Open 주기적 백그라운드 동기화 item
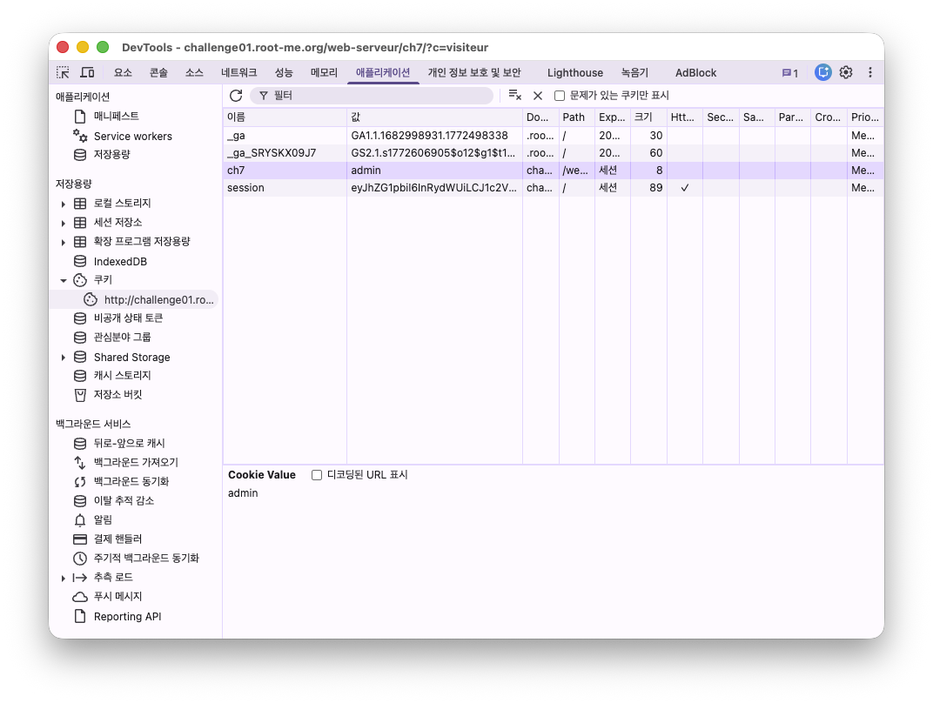 click(146, 558)
